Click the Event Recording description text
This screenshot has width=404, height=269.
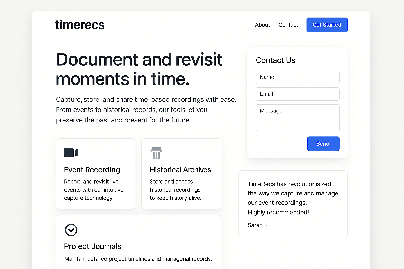click(94, 190)
